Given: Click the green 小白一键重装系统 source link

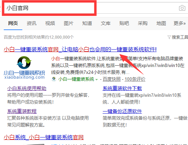Looking at the screenshot, I should pyautogui.click(x=76, y=79).
